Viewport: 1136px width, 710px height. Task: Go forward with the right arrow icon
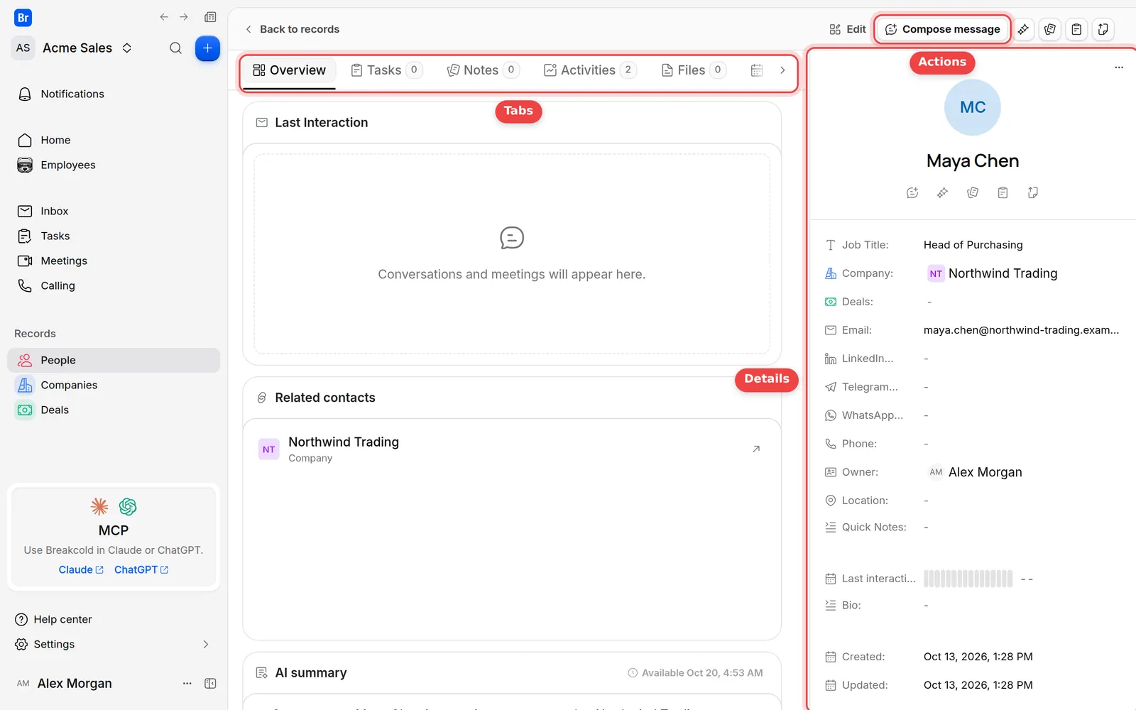184,17
